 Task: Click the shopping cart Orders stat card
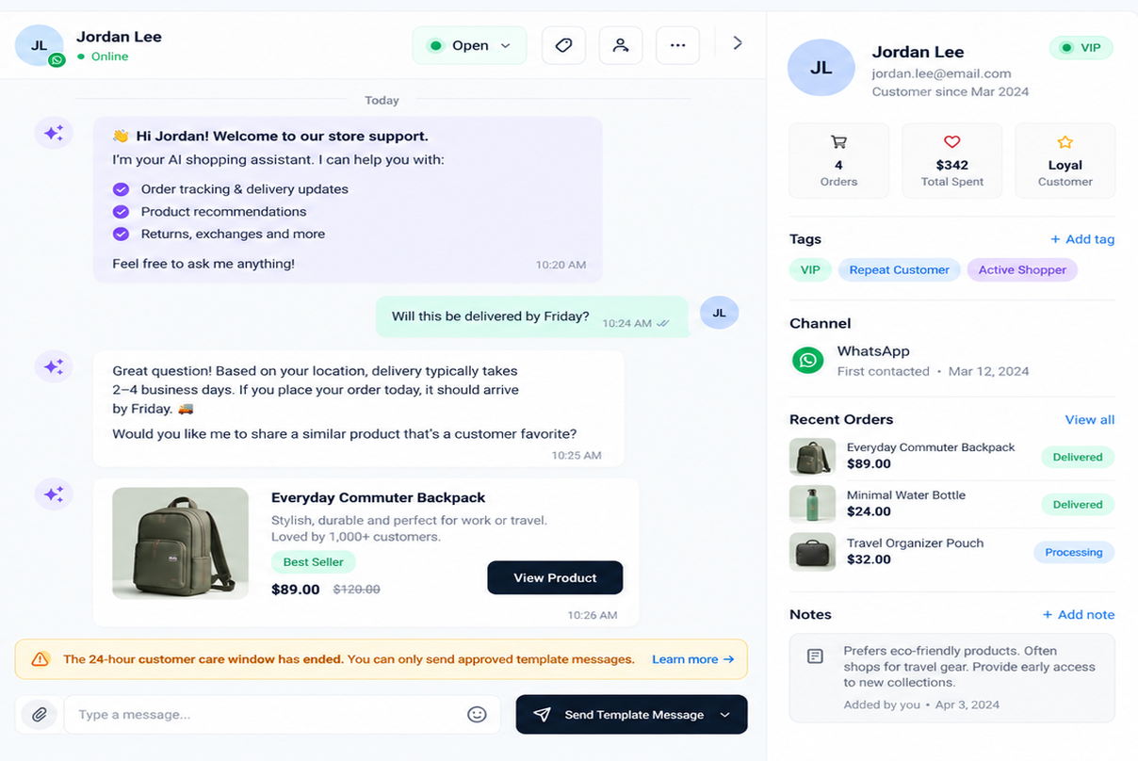pyautogui.click(x=838, y=160)
